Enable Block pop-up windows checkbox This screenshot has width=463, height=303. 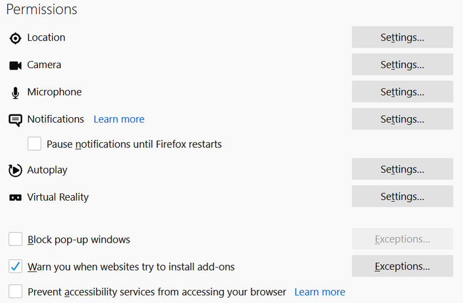[15, 239]
